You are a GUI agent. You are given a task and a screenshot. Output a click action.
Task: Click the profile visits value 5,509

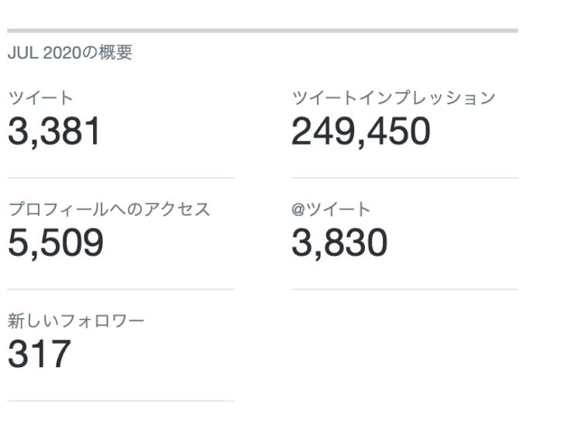(x=56, y=243)
